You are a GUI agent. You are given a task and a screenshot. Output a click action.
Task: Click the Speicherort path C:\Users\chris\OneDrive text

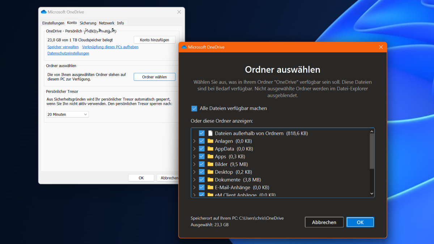(x=237, y=218)
